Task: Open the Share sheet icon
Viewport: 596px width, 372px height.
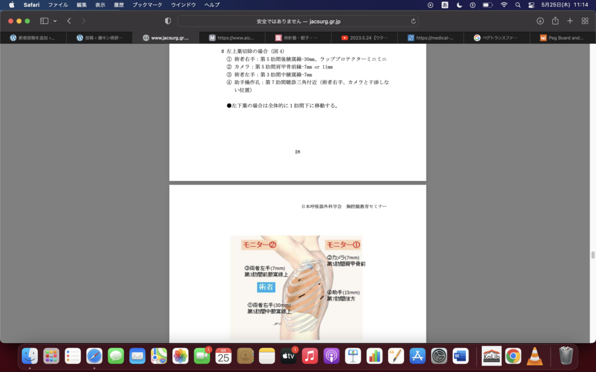Action: point(555,21)
